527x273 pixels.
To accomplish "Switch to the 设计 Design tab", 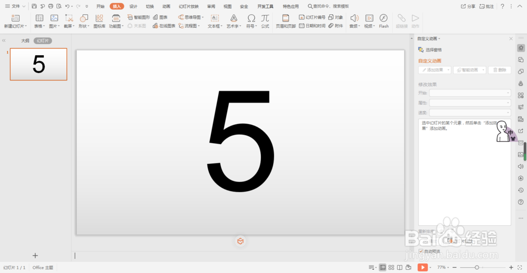I will click(x=133, y=6).
